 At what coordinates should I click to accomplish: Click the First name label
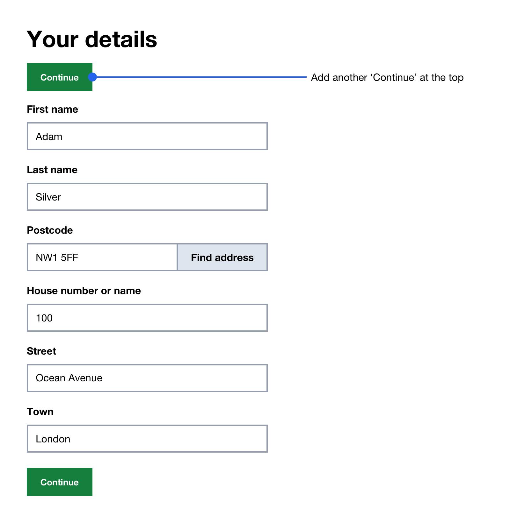pos(52,109)
